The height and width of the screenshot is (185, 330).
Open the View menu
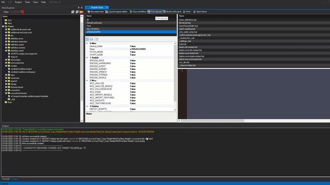tap(36, 2)
